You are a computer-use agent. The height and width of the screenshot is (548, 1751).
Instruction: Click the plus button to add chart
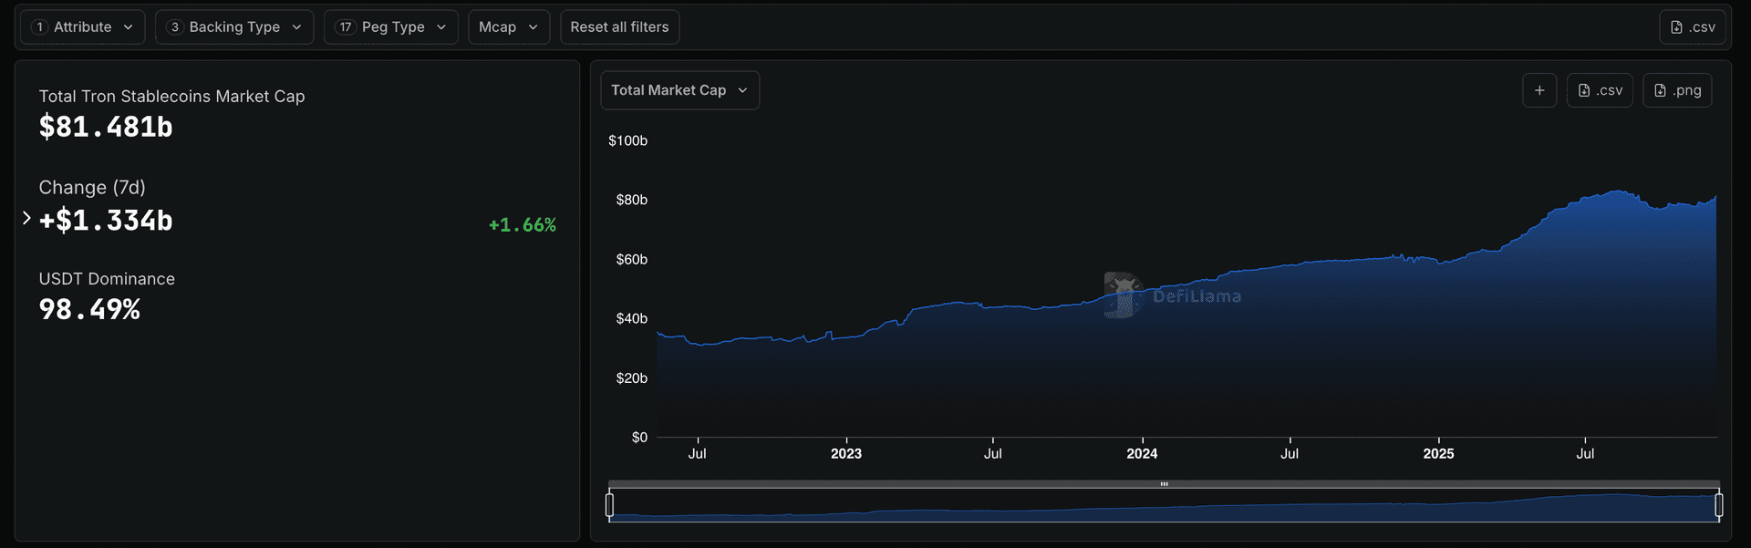click(x=1539, y=90)
